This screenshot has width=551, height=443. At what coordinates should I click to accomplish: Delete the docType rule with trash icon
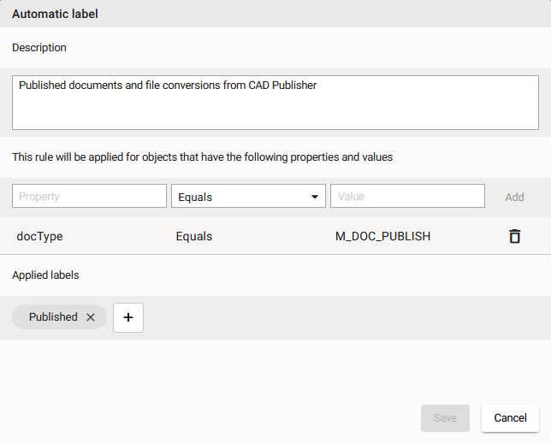[514, 236]
